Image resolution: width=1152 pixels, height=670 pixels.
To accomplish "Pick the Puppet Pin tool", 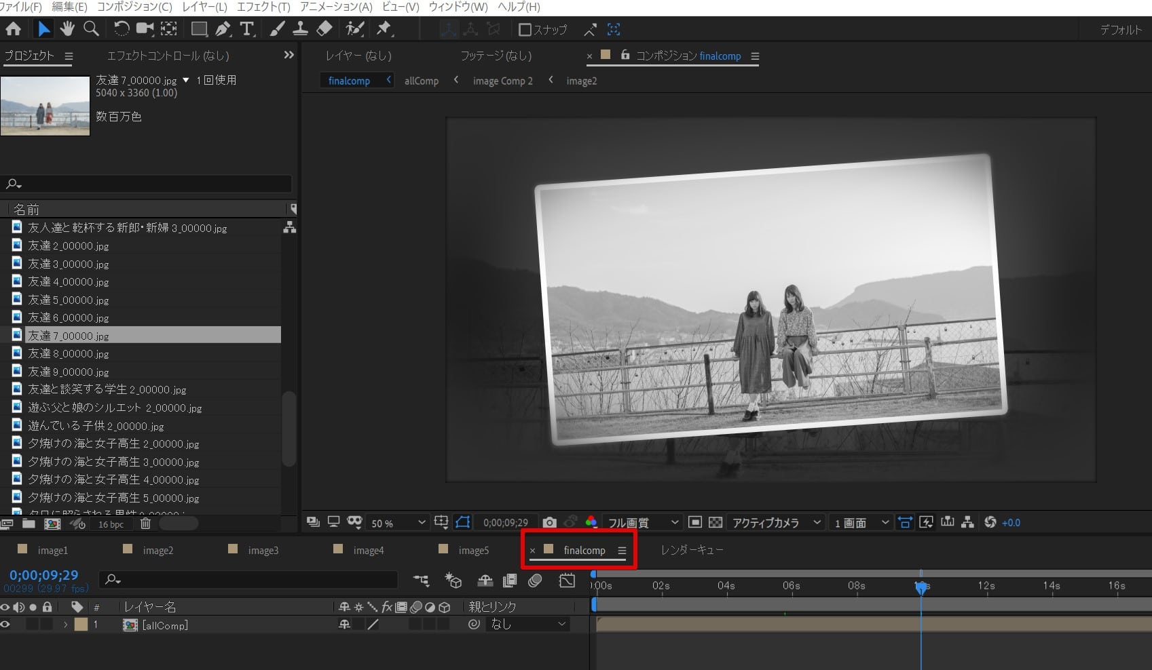I will tap(384, 29).
